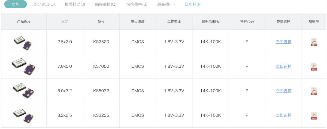The height and width of the screenshot is (129, 327).
Task: Click 立即选择 link for KS3225
Action: (283, 115)
